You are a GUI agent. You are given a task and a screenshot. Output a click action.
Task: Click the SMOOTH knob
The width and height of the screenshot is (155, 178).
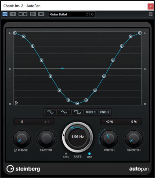[x=134, y=139]
